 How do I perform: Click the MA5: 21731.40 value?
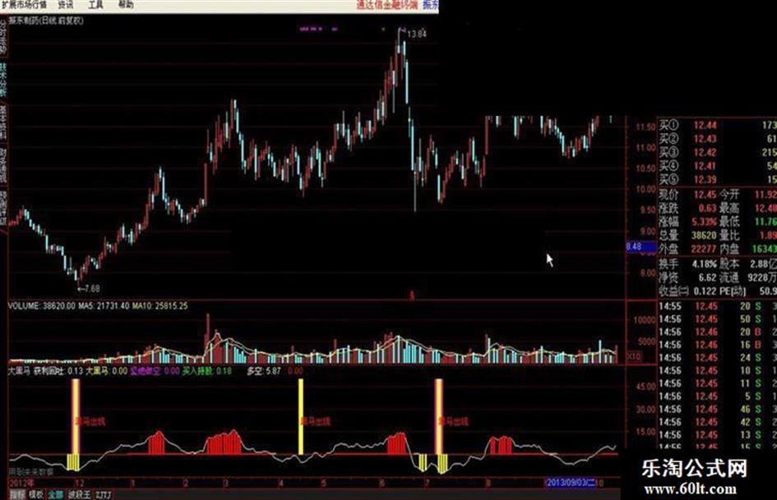click(104, 306)
